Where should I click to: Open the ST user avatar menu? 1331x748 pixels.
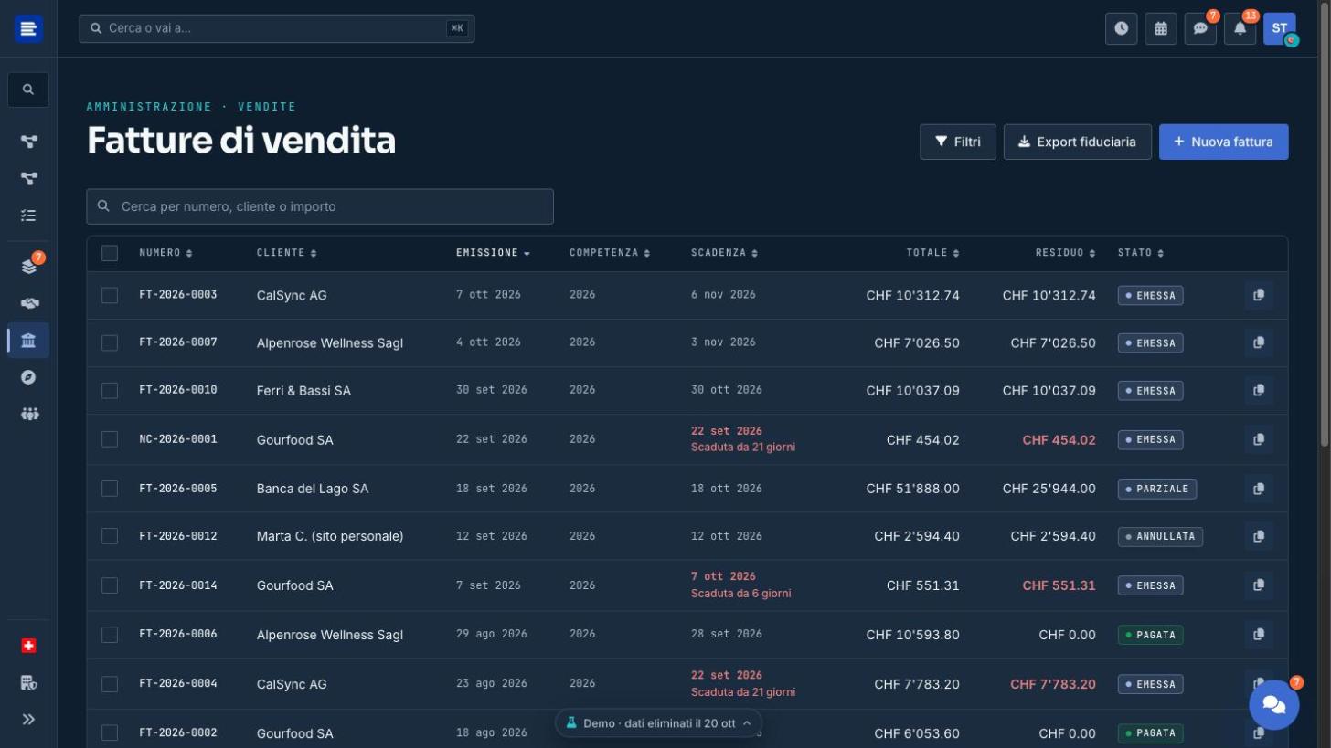pyautogui.click(x=1280, y=28)
